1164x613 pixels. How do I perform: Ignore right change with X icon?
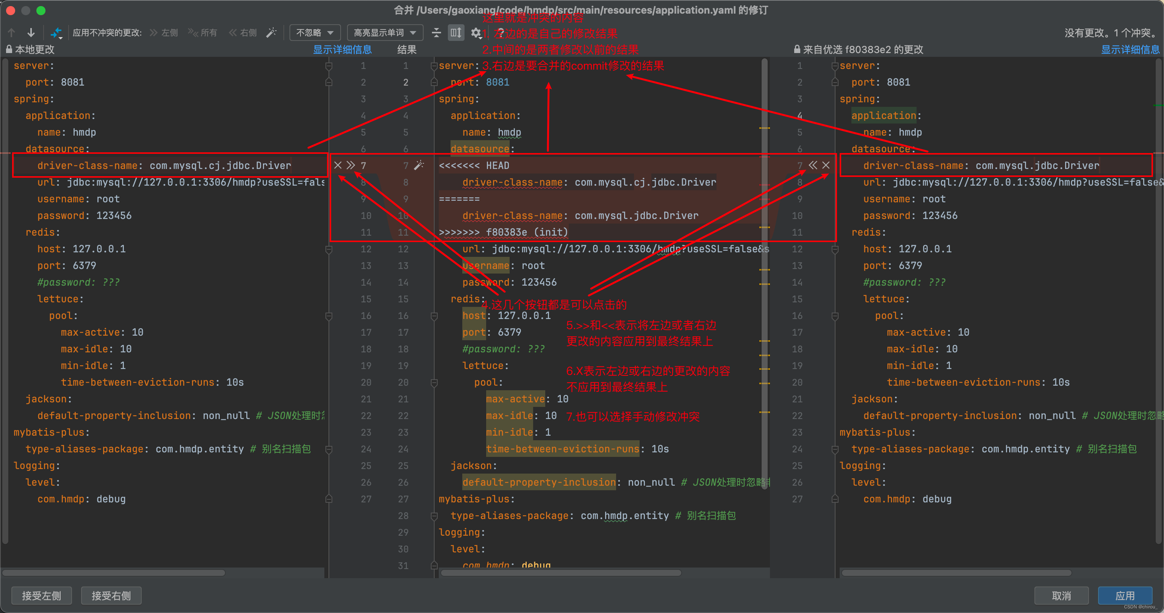coord(826,165)
